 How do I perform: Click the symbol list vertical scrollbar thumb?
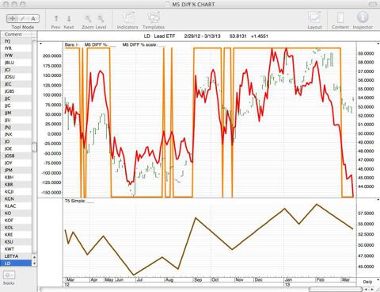point(34,147)
